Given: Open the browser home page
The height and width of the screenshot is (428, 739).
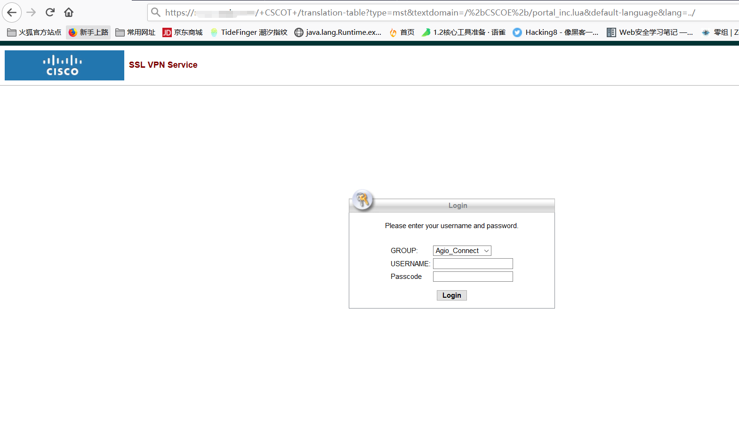Looking at the screenshot, I should [69, 12].
